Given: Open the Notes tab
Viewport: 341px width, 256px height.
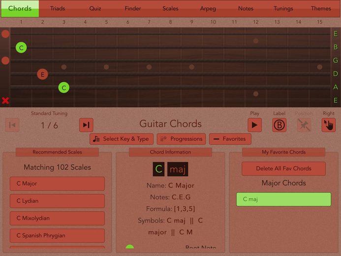Looking at the screenshot, I should [x=246, y=8].
